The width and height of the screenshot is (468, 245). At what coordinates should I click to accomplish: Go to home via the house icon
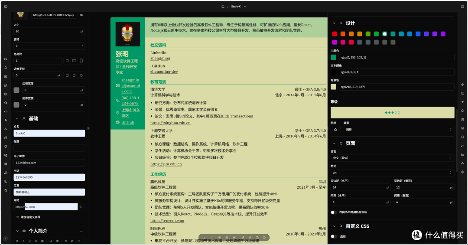coord(223,6)
